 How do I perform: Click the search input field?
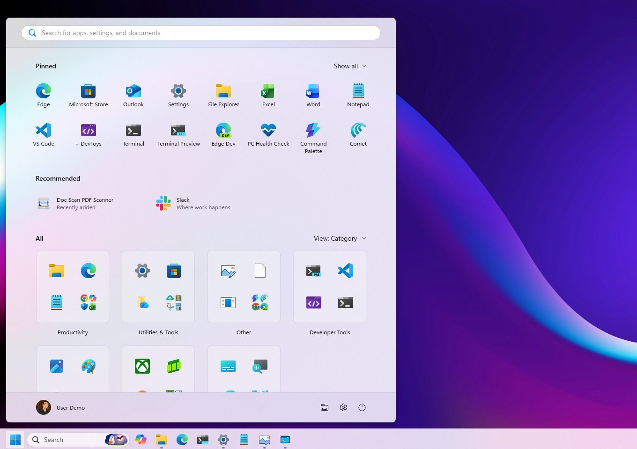point(200,33)
